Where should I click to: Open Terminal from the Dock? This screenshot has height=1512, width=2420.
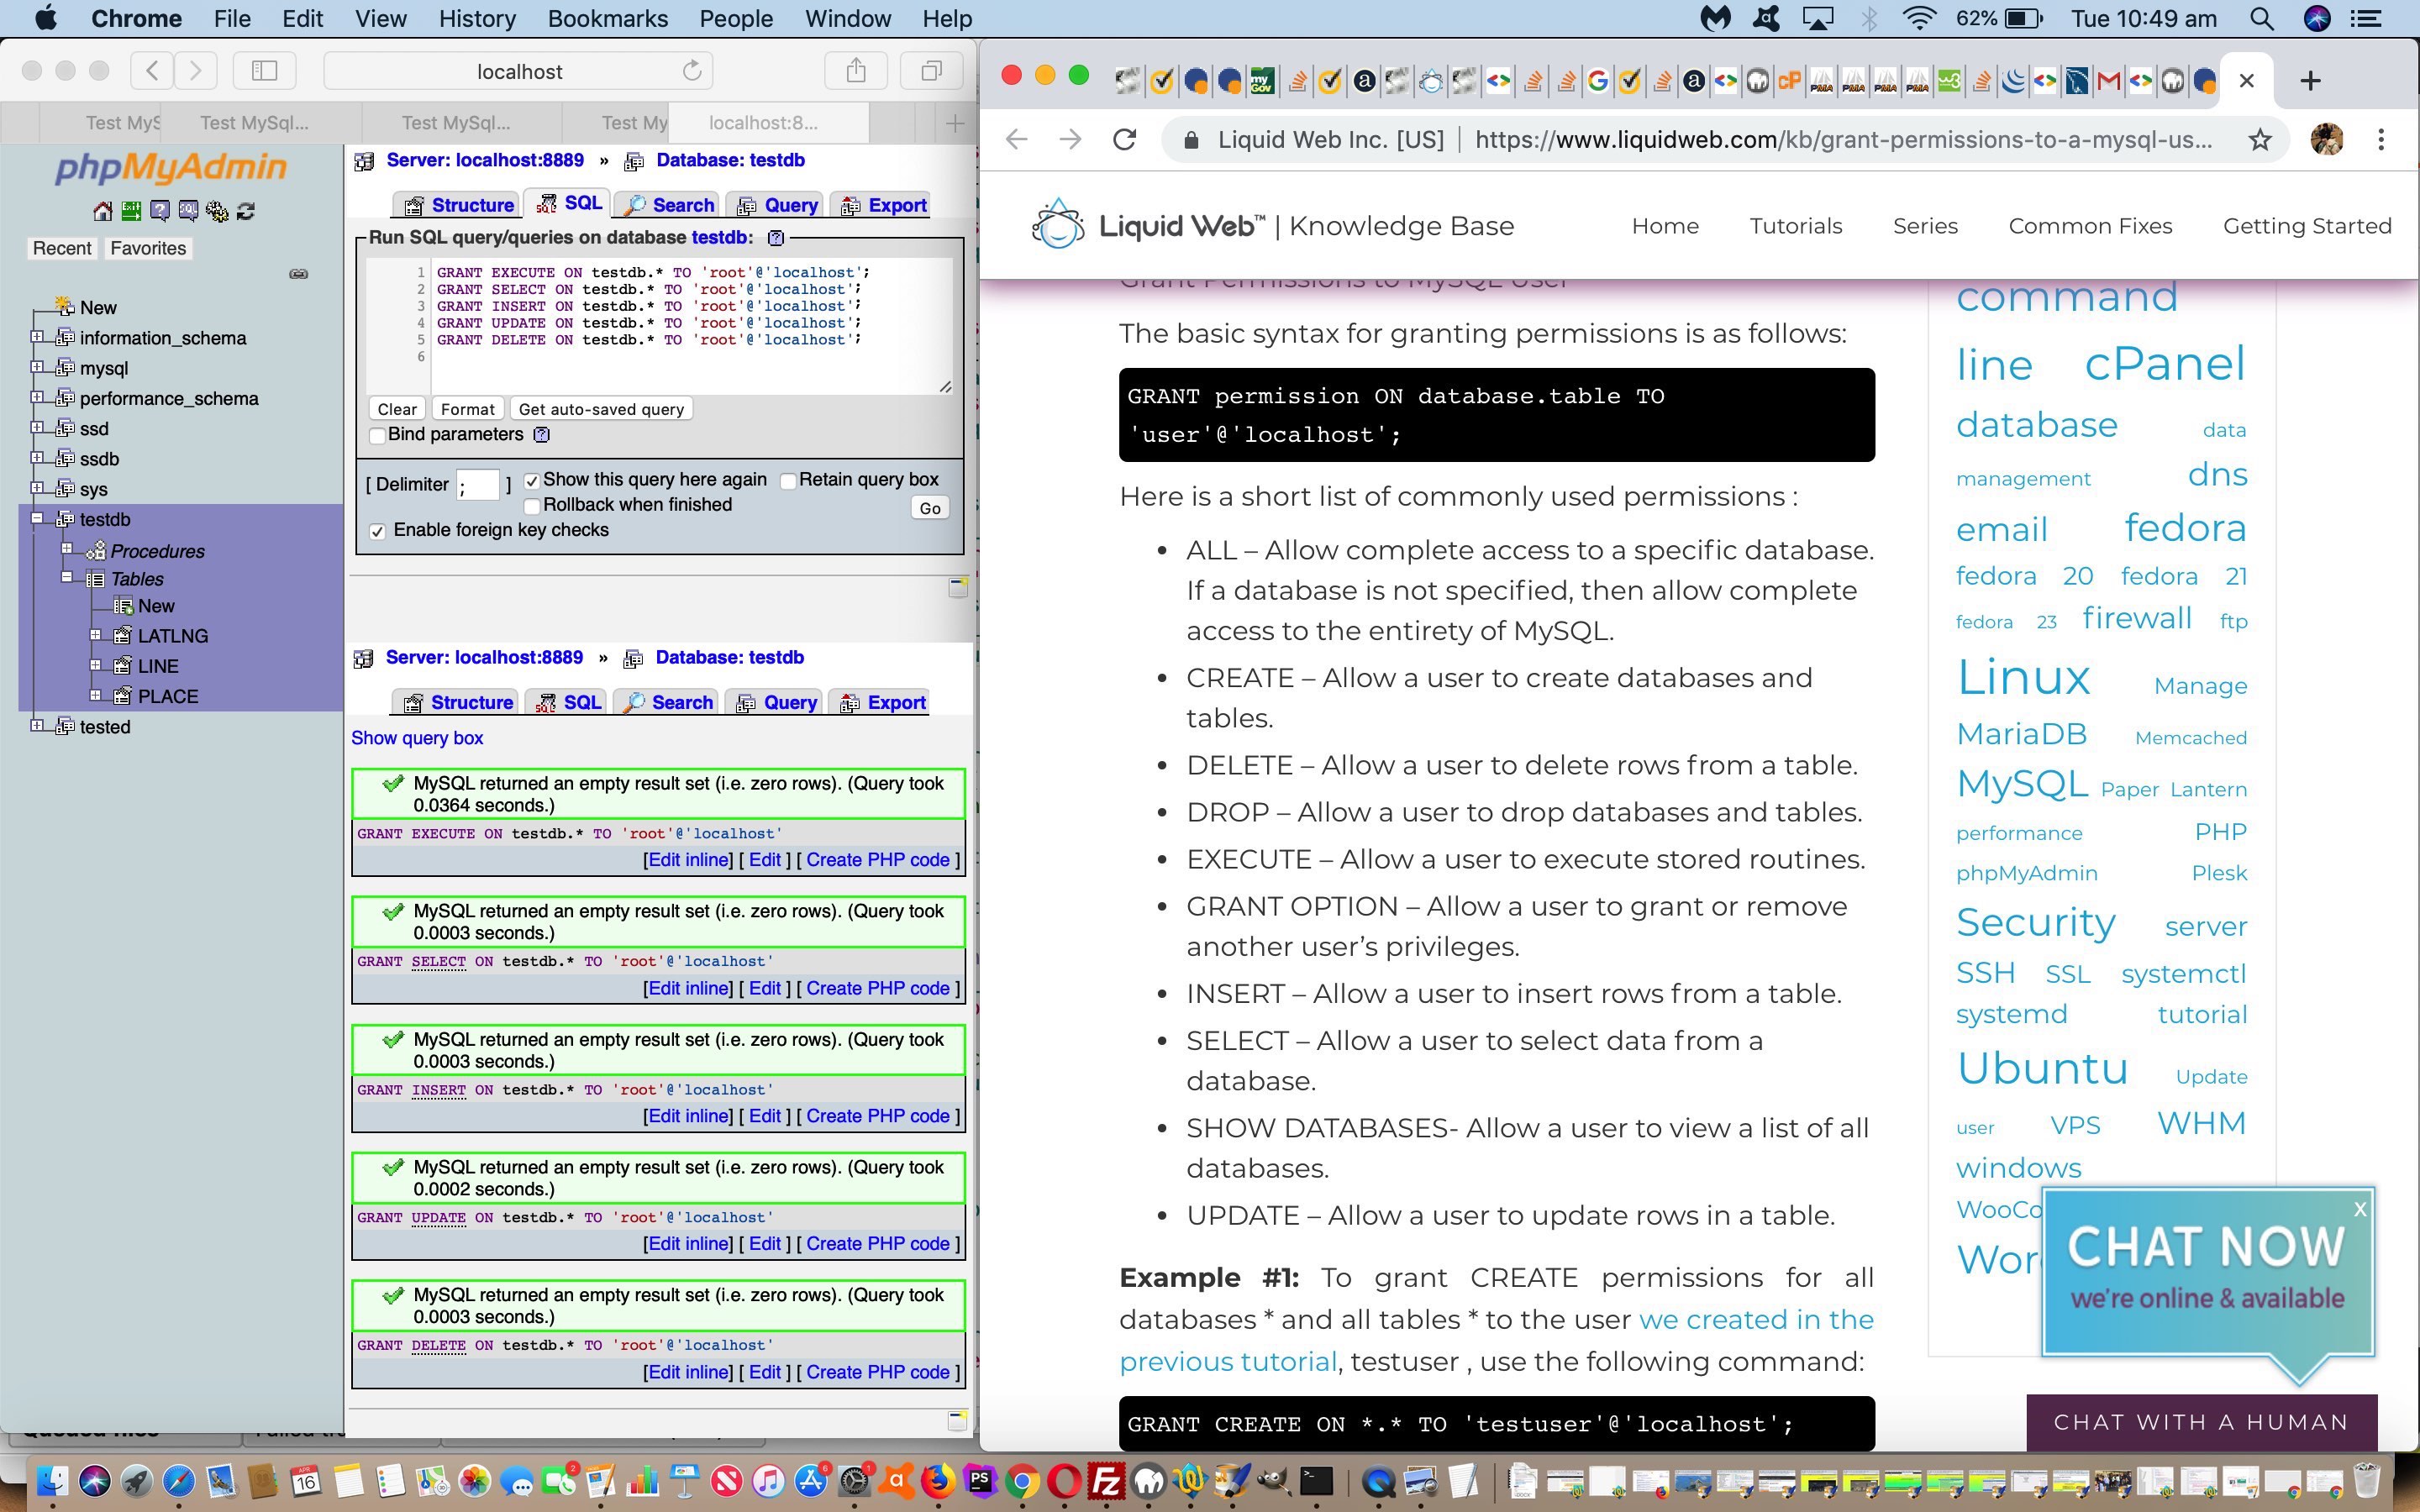tap(1317, 1480)
